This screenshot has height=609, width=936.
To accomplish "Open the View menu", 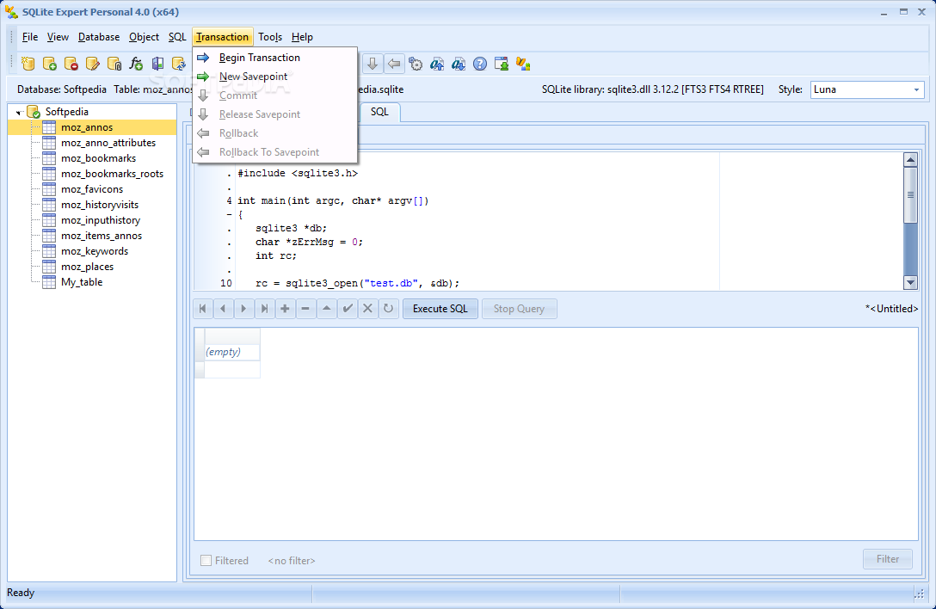I will point(58,37).
